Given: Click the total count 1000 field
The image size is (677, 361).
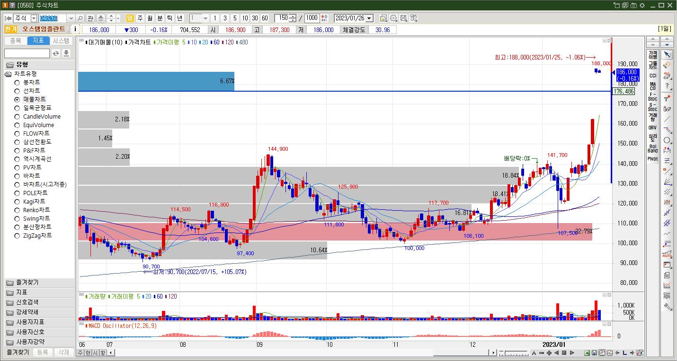Looking at the screenshot, I should tap(312, 18).
